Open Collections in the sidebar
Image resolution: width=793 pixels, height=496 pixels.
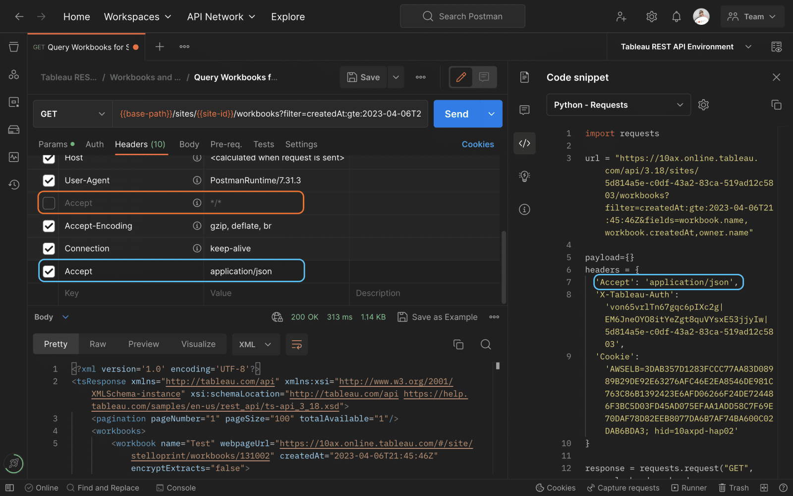(14, 47)
